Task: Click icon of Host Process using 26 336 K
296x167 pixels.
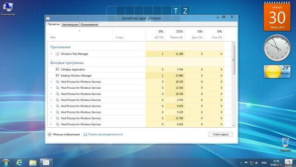Action: coord(57,82)
